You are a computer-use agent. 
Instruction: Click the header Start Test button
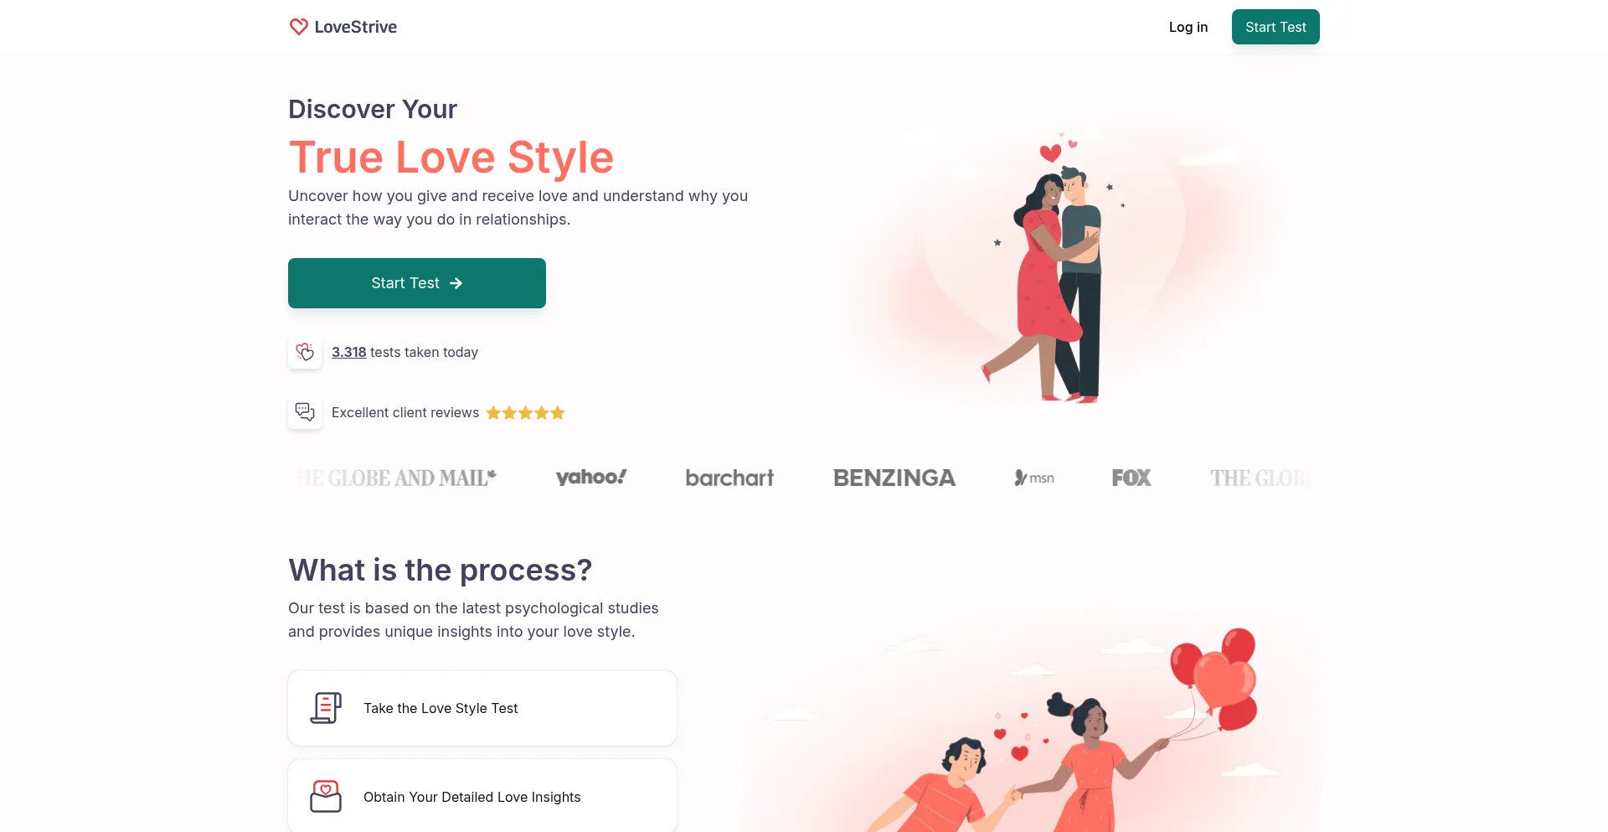[1275, 27]
